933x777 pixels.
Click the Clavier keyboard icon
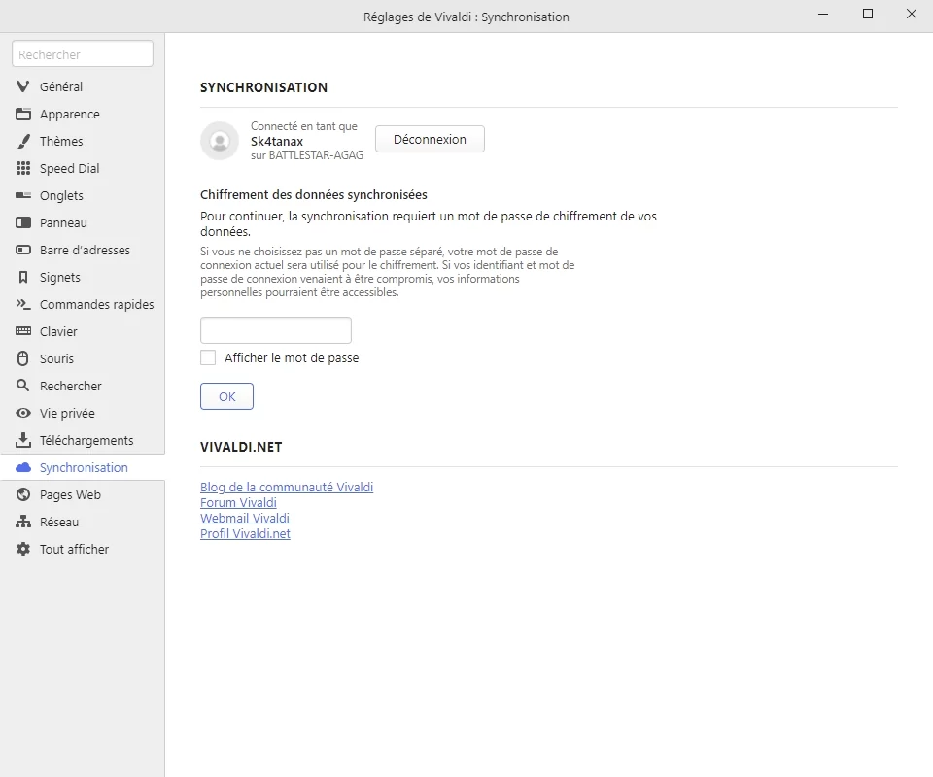click(22, 331)
